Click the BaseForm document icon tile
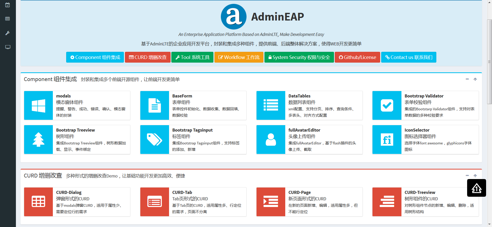This screenshot has height=227, width=492. [x=155, y=105]
